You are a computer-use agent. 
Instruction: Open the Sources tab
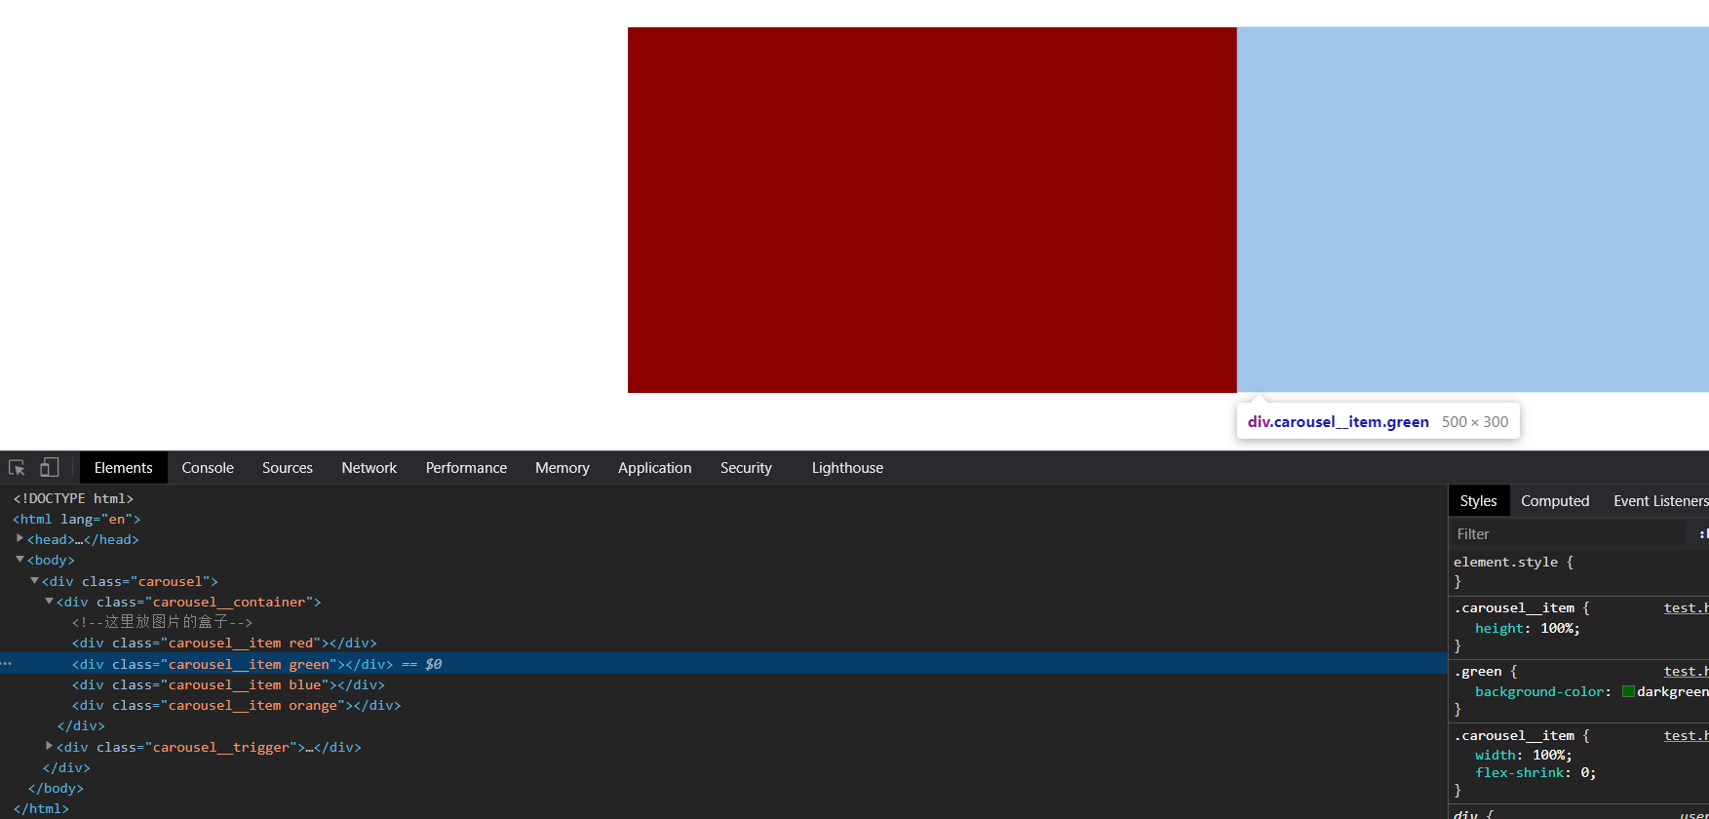click(x=288, y=468)
